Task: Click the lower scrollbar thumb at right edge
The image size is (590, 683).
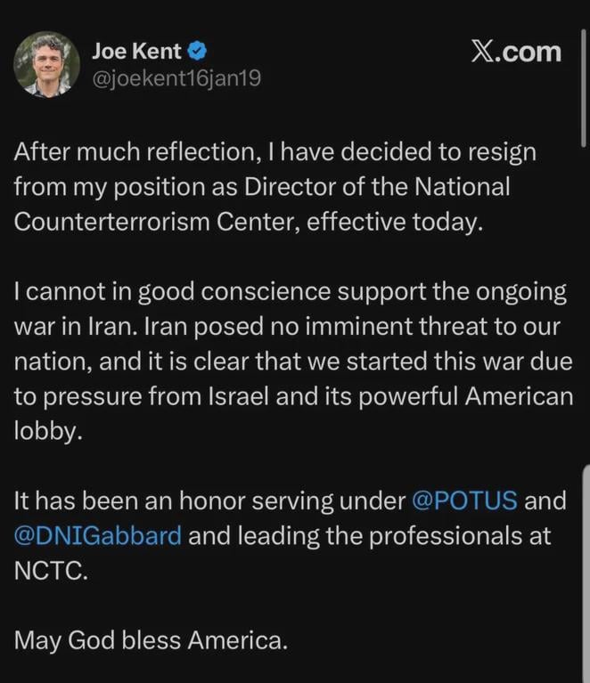Action: 586,570
